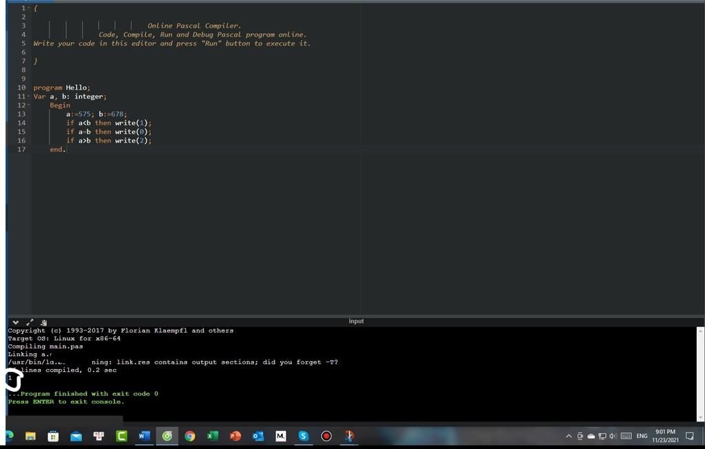Click 'Var a, b: integer;' declaration line
The width and height of the screenshot is (705, 449).
click(x=70, y=96)
